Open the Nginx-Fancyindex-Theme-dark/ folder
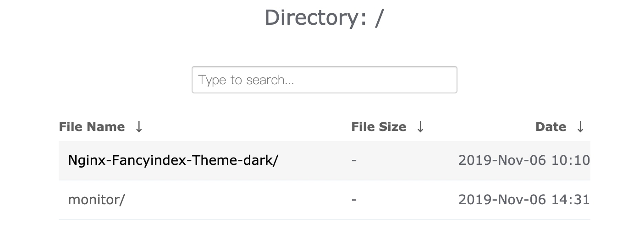 [173, 160]
